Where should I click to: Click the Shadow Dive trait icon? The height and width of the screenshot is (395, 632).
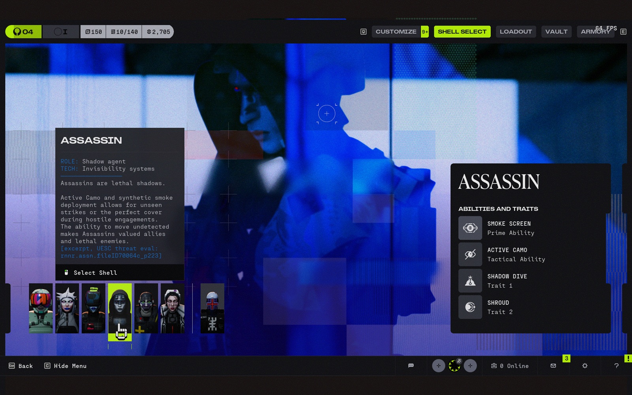pyautogui.click(x=470, y=281)
